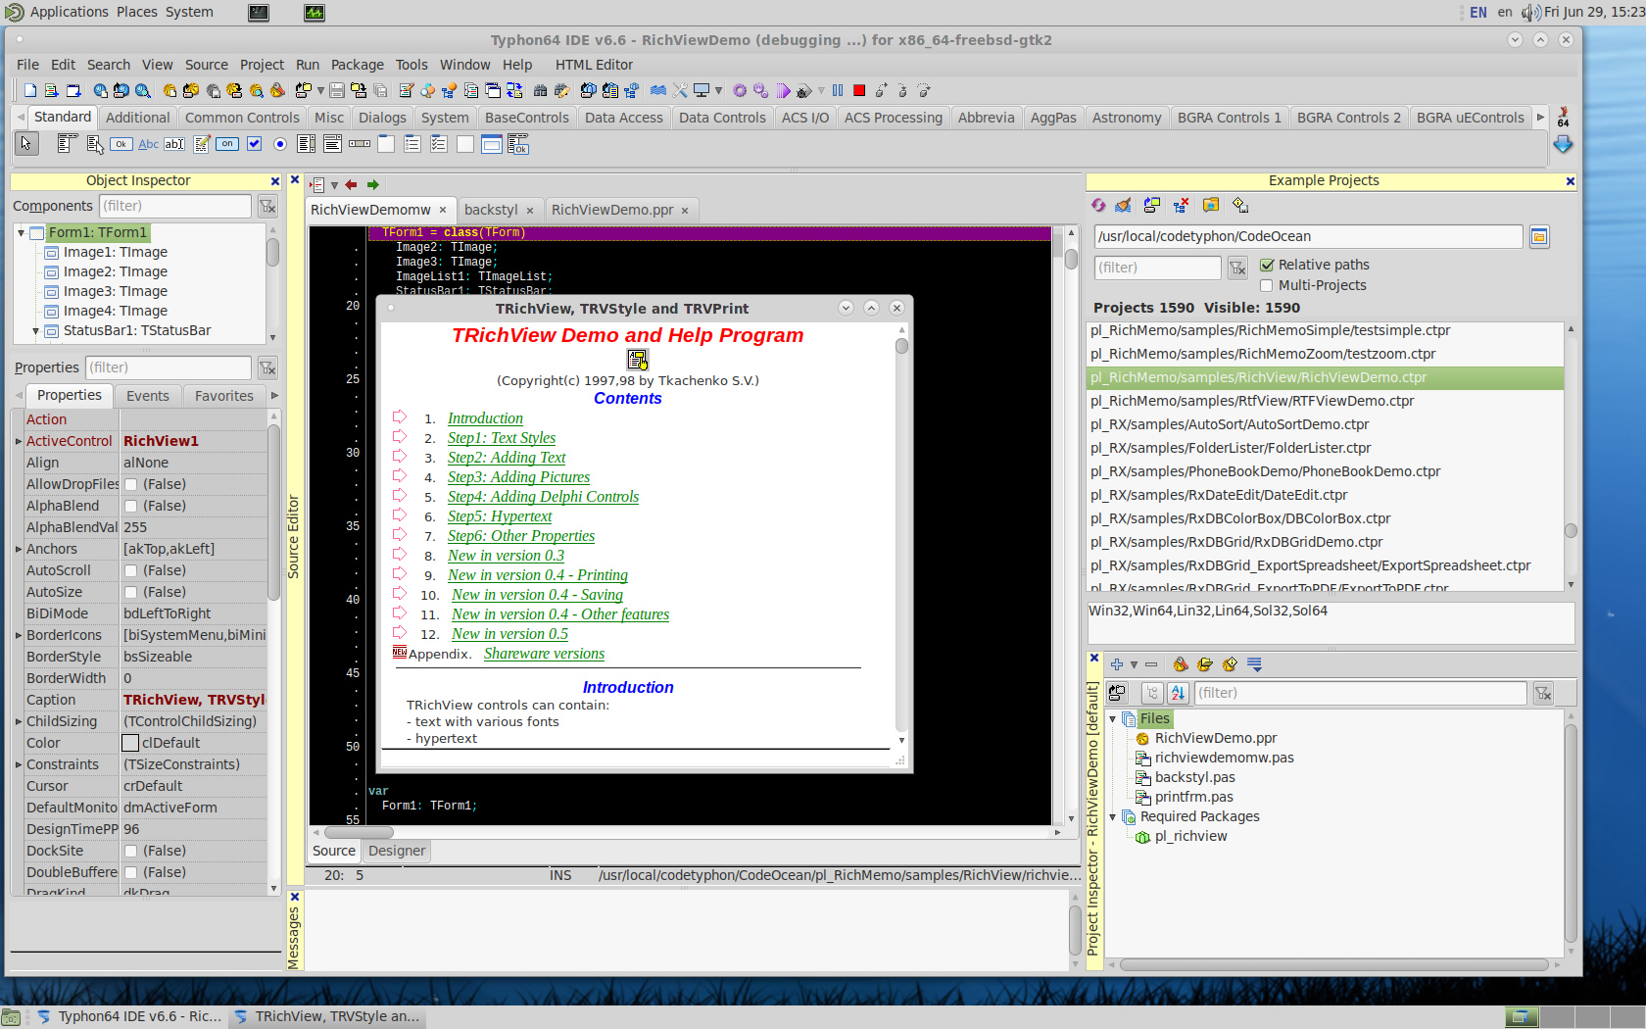
Task: Click the Typhon64 IDE taskbar button
Action: [128, 1017]
